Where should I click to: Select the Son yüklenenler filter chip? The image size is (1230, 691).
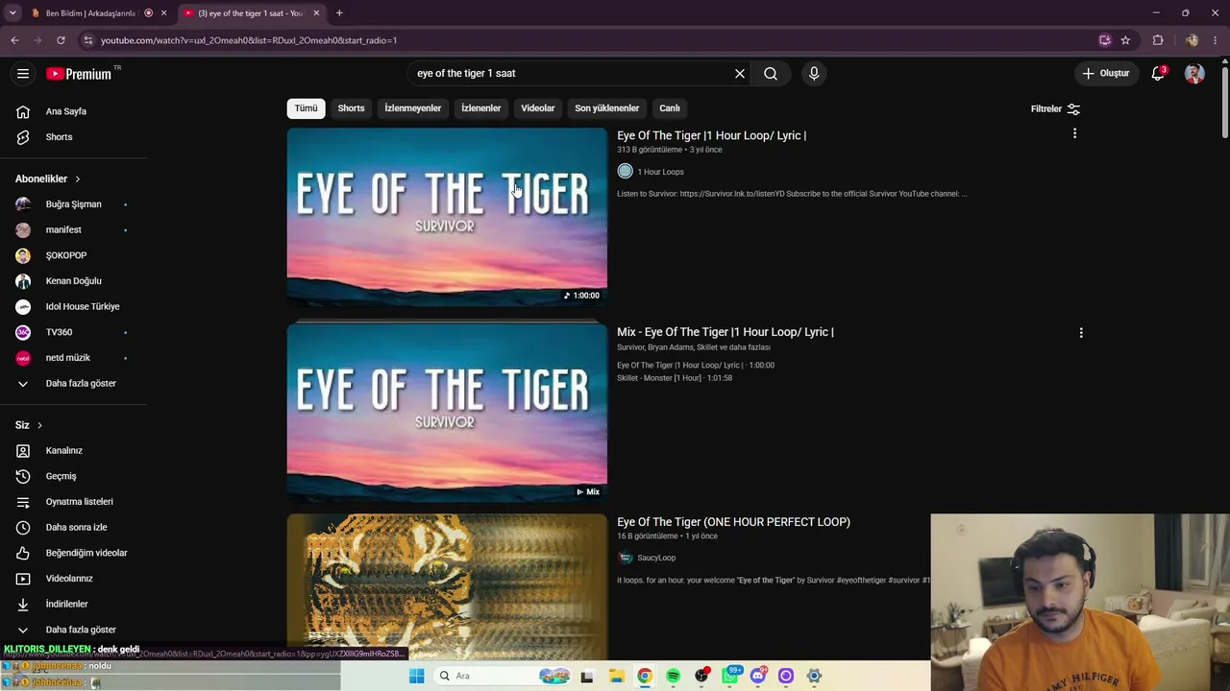[x=606, y=108]
